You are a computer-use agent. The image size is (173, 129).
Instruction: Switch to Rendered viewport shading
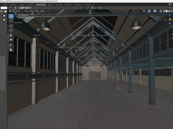[x=172, y=11]
